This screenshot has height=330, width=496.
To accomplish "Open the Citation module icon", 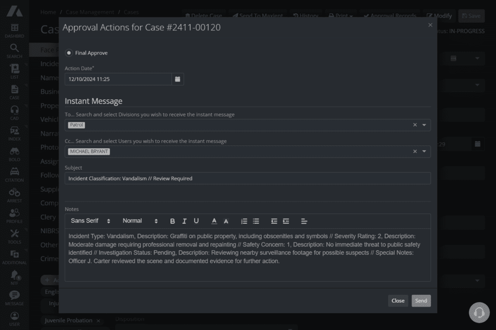I will coord(14,172).
